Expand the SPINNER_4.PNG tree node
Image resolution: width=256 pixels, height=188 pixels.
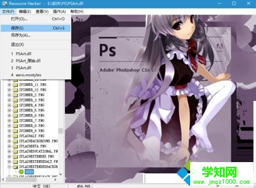[9, 105]
